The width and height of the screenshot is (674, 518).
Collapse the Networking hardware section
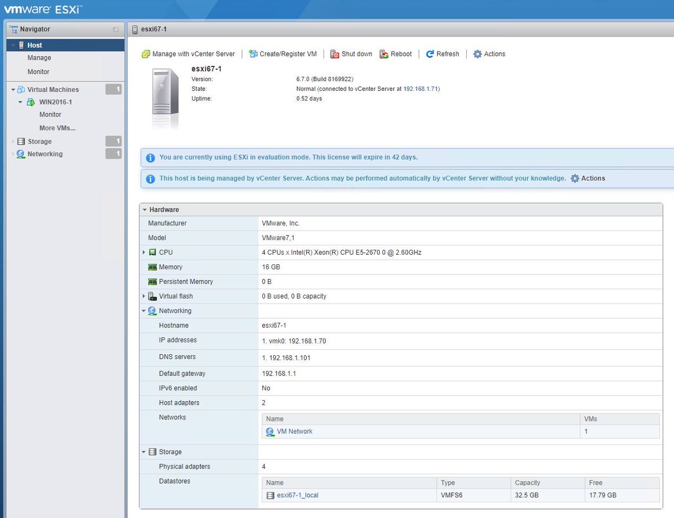(x=143, y=311)
